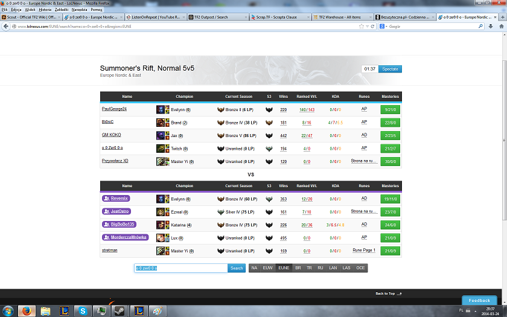The width and height of the screenshot is (507, 317).
Task: Click Rune Page 1 in stretman row
Action: coord(364,250)
